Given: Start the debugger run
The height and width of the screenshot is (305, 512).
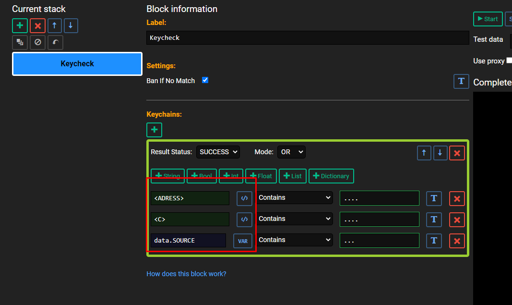Looking at the screenshot, I should pos(488,19).
